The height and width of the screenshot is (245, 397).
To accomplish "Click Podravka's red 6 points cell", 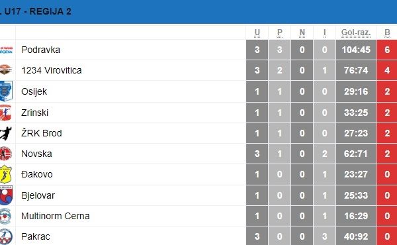I will coord(387,50).
